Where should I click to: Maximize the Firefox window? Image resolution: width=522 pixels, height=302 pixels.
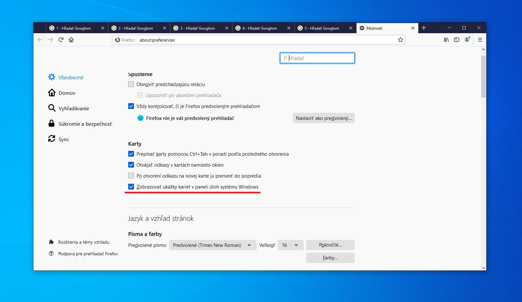464,28
